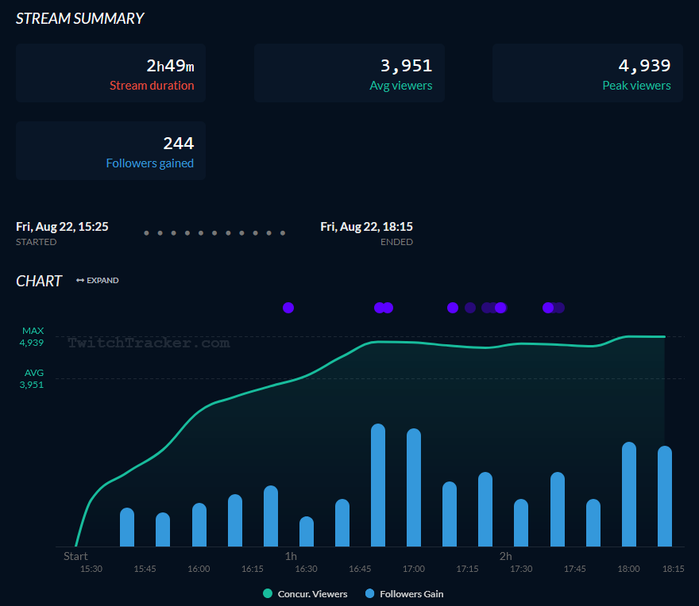Click the last followers bar near 18:15
The height and width of the screenshot is (606, 699).
tap(665, 496)
